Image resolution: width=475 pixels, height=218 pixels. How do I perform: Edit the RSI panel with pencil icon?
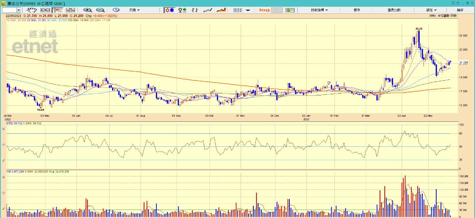tap(4, 160)
